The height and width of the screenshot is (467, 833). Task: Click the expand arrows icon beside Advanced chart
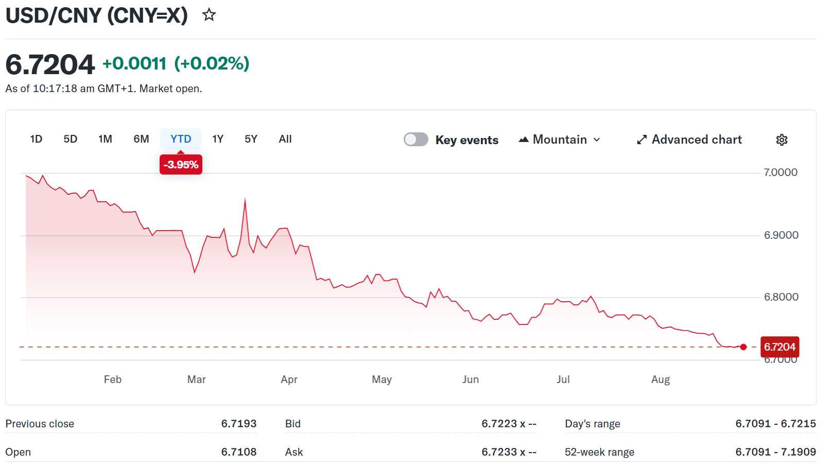pyautogui.click(x=641, y=140)
